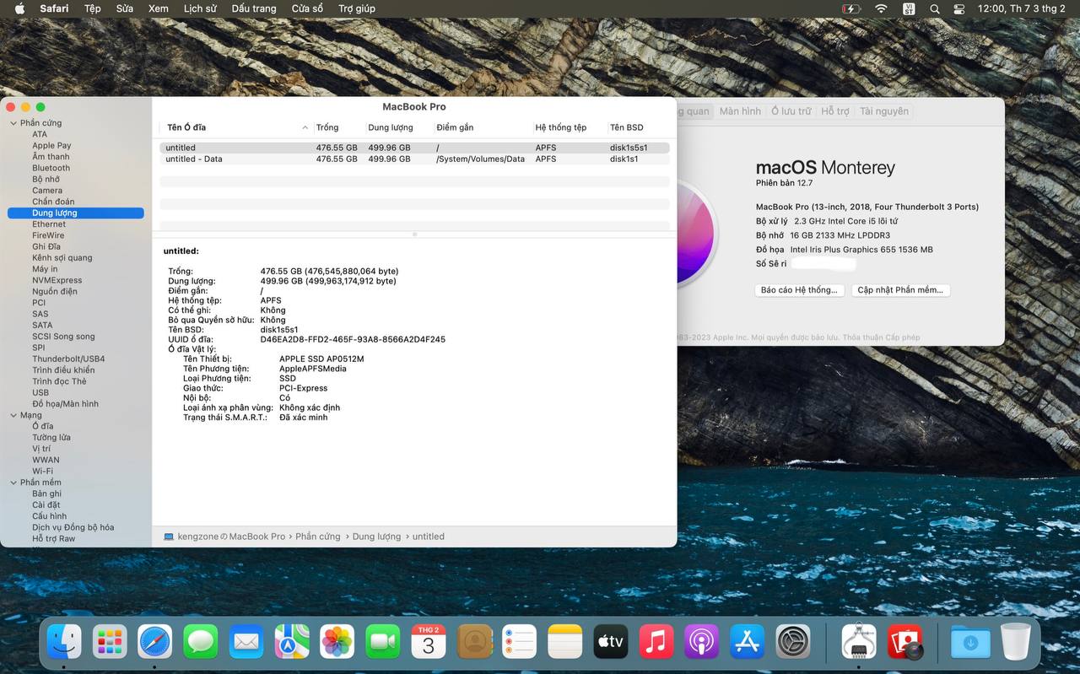Open Control Center in menu bar
The image size is (1080, 674).
point(959,8)
